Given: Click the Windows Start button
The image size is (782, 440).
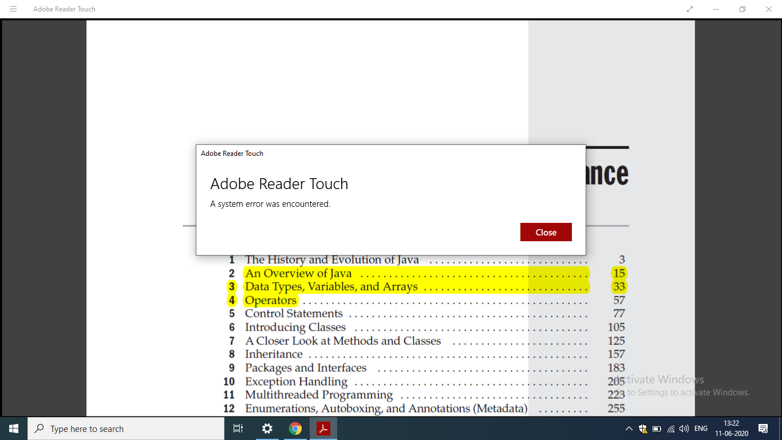Looking at the screenshot, I should click(x=13, y=428).
